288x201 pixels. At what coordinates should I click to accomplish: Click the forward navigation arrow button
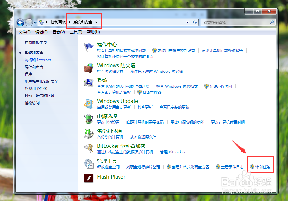(x=29, y=23)
